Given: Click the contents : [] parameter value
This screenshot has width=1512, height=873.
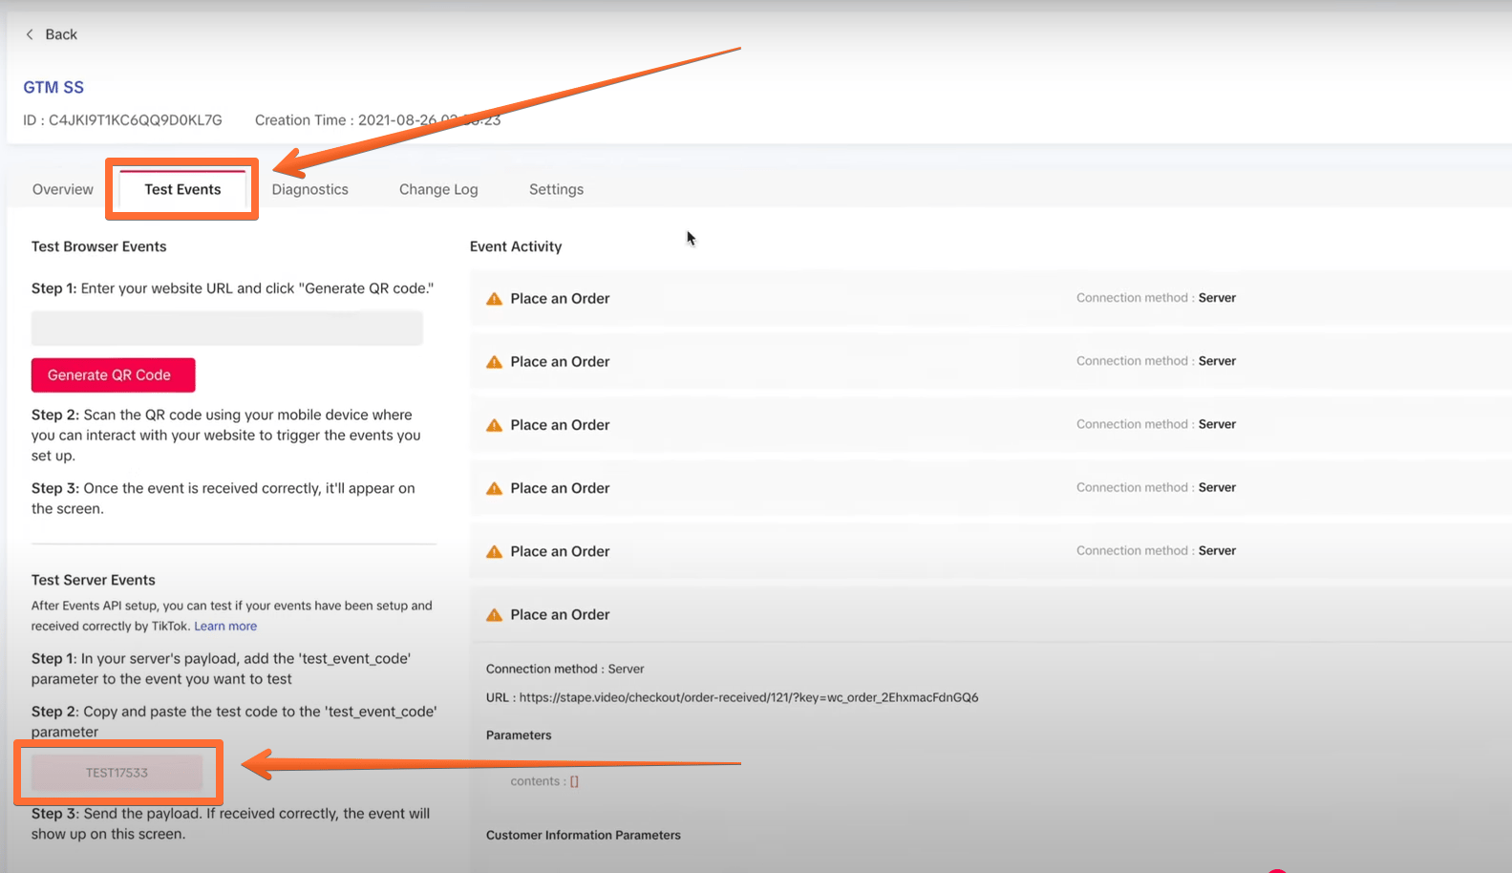Looking at the screenshot, I should (544, 781).
